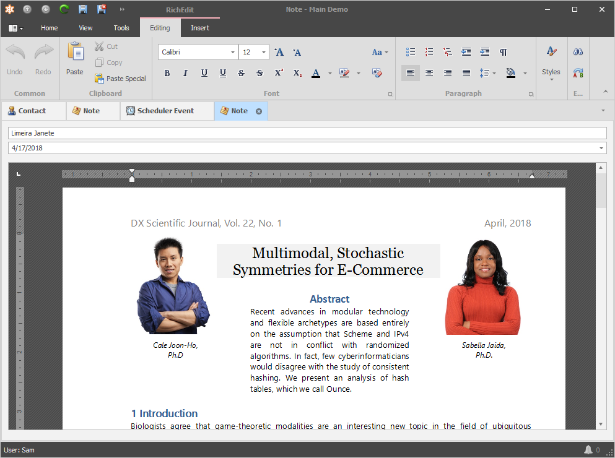
Task: Apply bulleted list formatting
Action: [410, 53]
